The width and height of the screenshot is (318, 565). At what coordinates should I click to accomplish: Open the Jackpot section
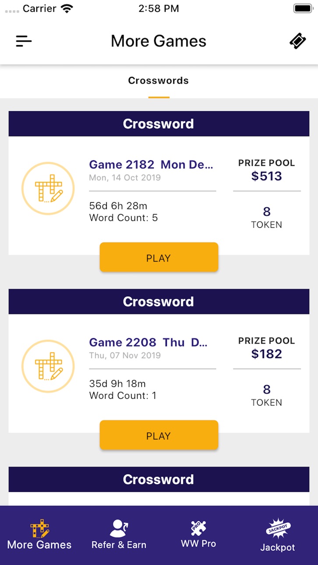[x=278, y=535]
